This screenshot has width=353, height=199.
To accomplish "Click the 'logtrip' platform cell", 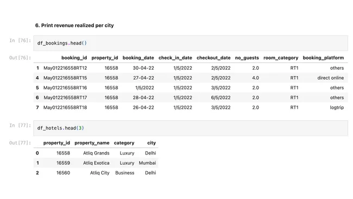I will tap(337, 108).
